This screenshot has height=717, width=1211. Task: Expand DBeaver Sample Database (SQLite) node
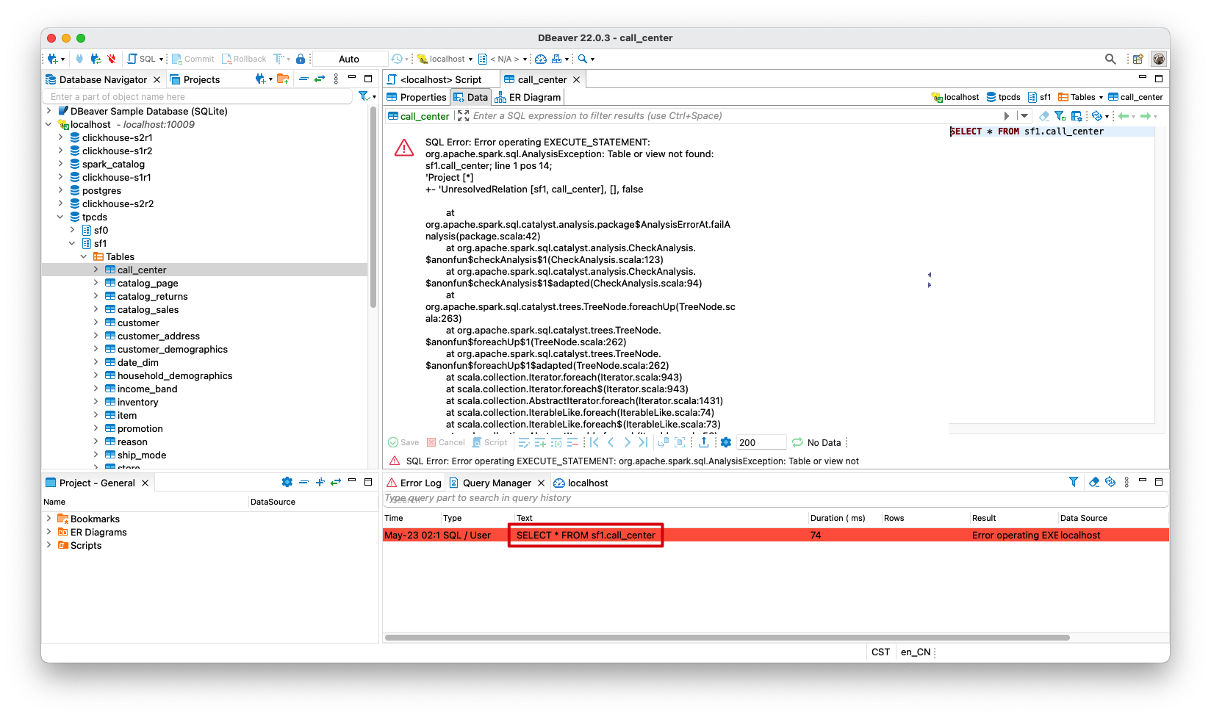pyautogui.click(x=48, y=112)
